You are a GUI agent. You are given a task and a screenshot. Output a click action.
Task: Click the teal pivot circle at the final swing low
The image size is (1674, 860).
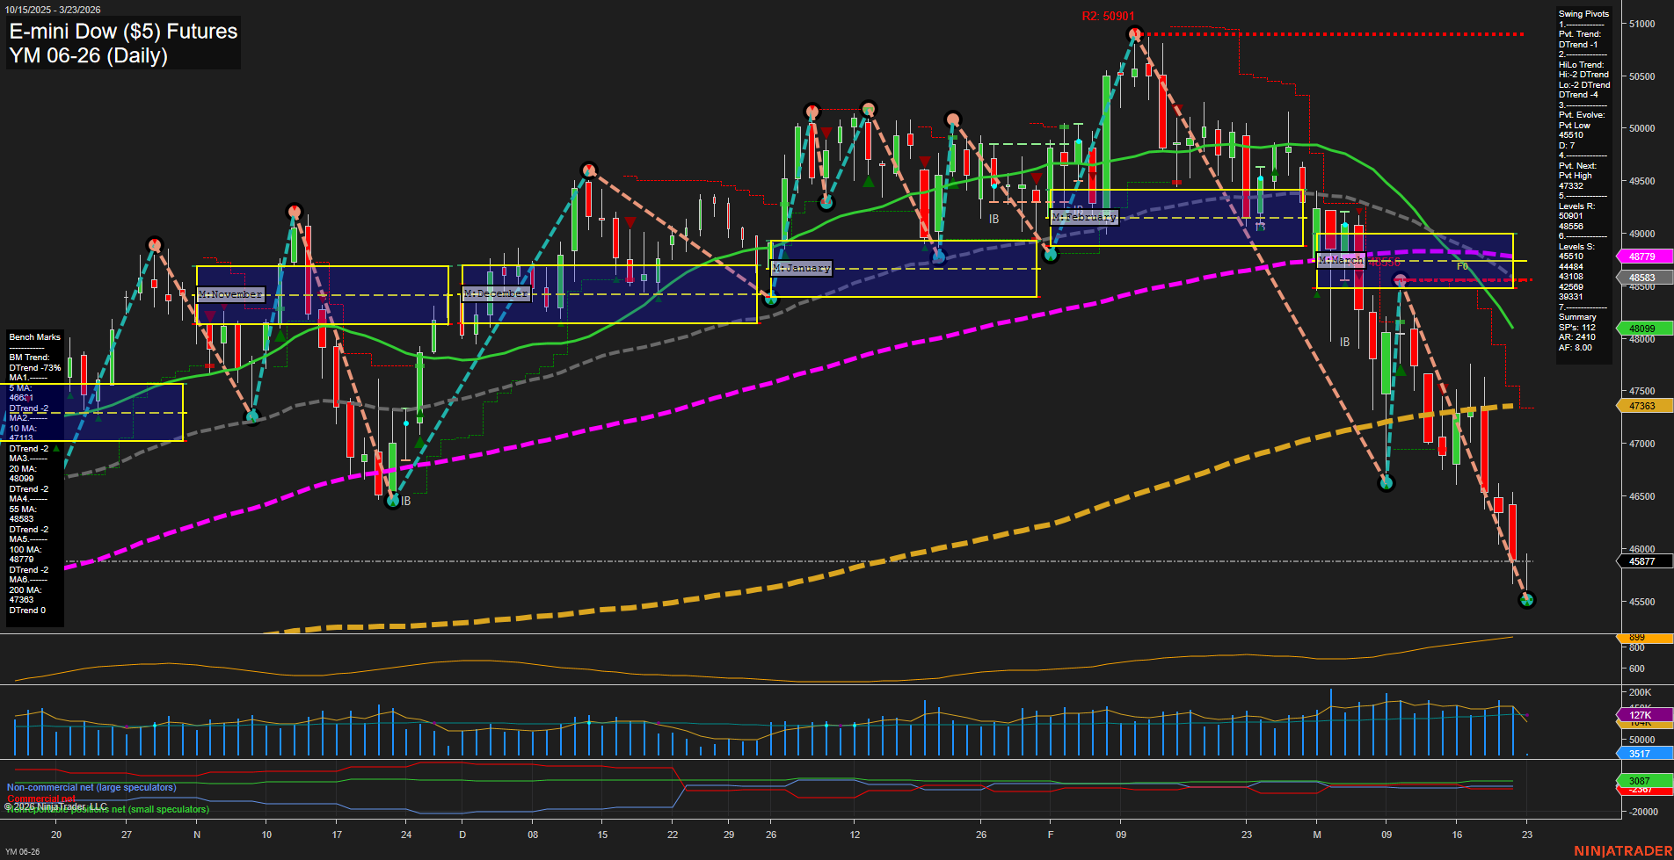click(x=1527, y=600)
